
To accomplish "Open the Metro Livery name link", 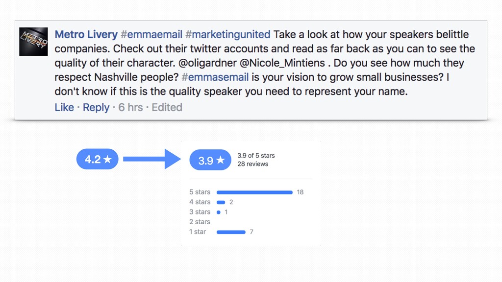I will coord(86,35).
